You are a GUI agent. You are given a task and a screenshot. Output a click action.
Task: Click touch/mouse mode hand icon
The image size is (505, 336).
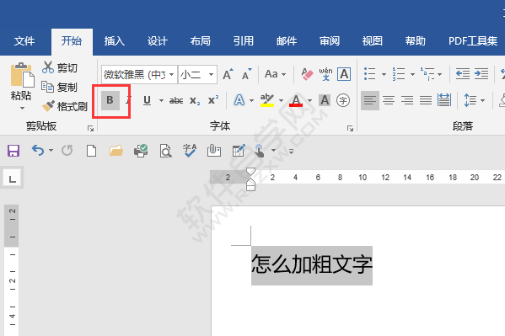click(260, 151)
